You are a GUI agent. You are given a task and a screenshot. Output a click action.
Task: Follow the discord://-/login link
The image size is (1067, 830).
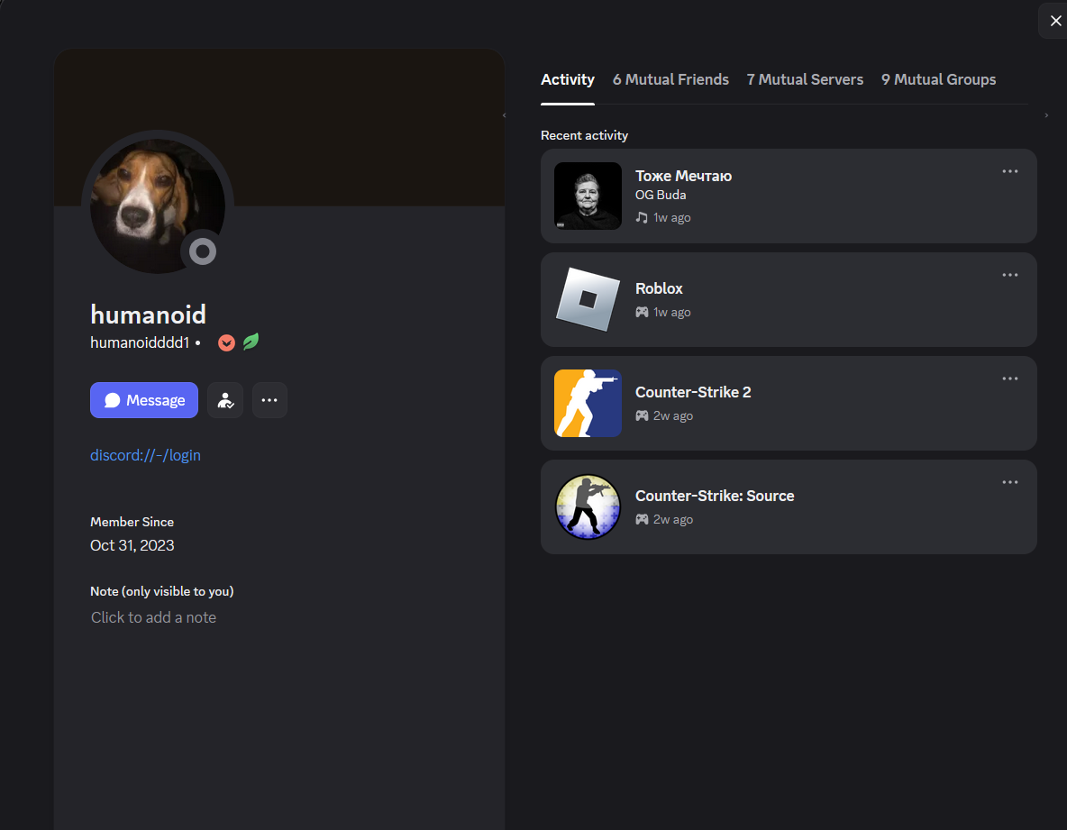pyautogui.click(x=146, y=455)
